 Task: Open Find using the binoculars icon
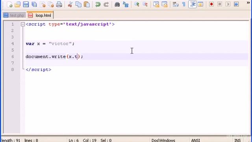pyautogui.click(x=117, y=4)
